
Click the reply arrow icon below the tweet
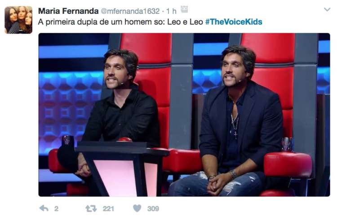click(x=44, y=208)
